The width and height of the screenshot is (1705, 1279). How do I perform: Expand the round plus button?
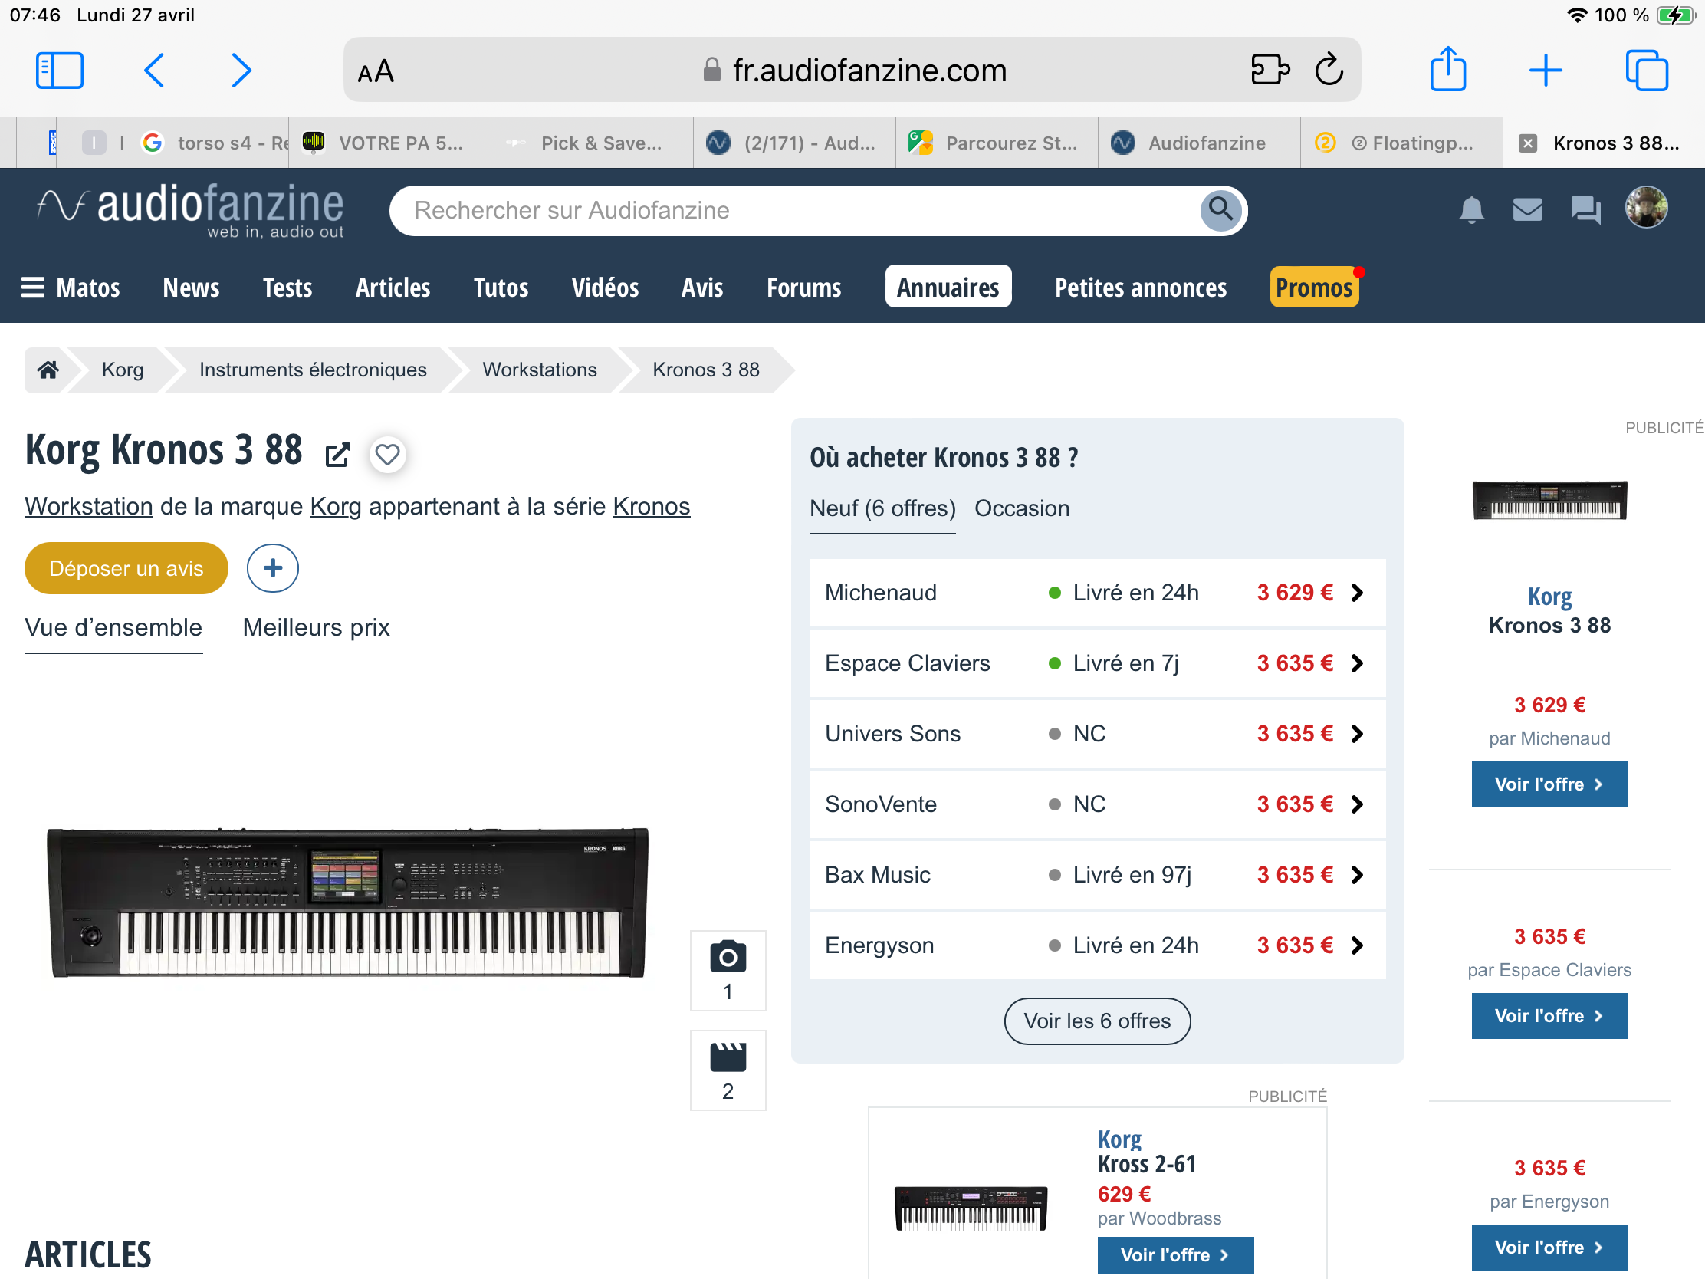pyautogui.click(x=272, y=568)
